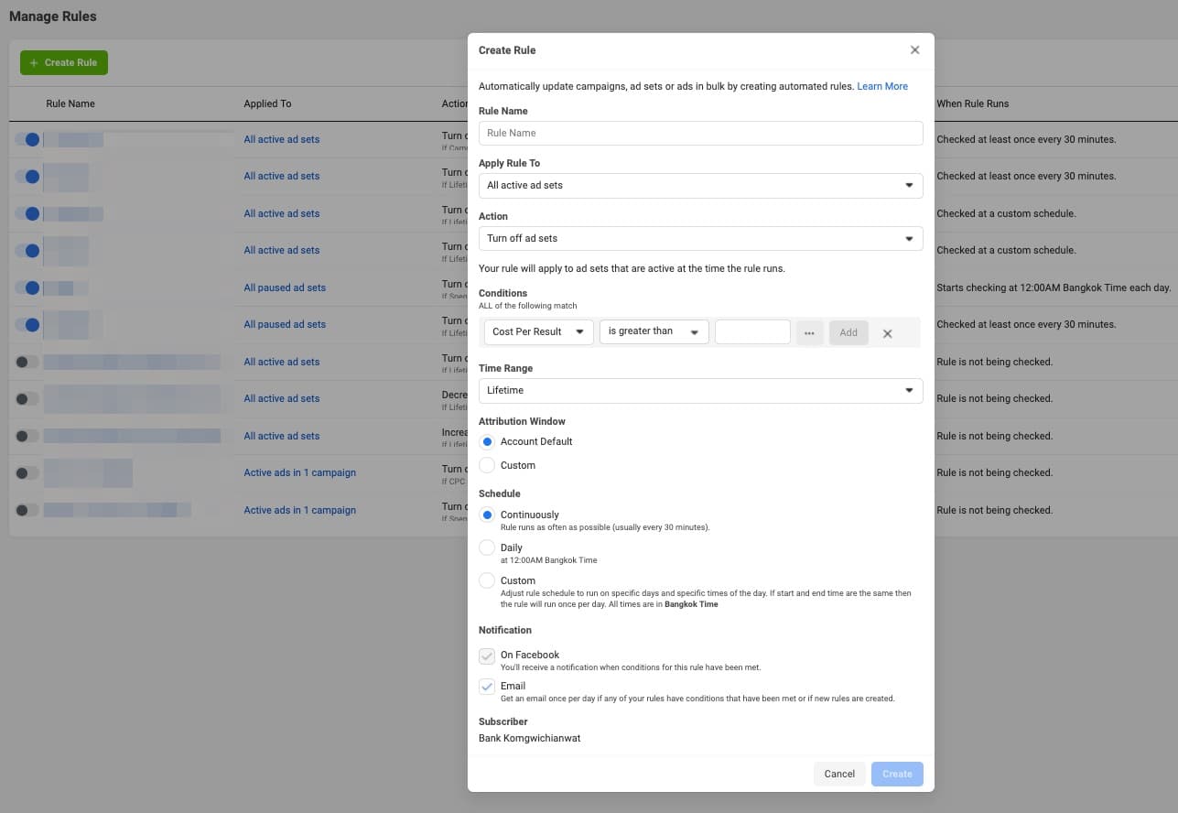Open the Apply Rule To dropdown
1178x813 pixels.
(700, 185)
